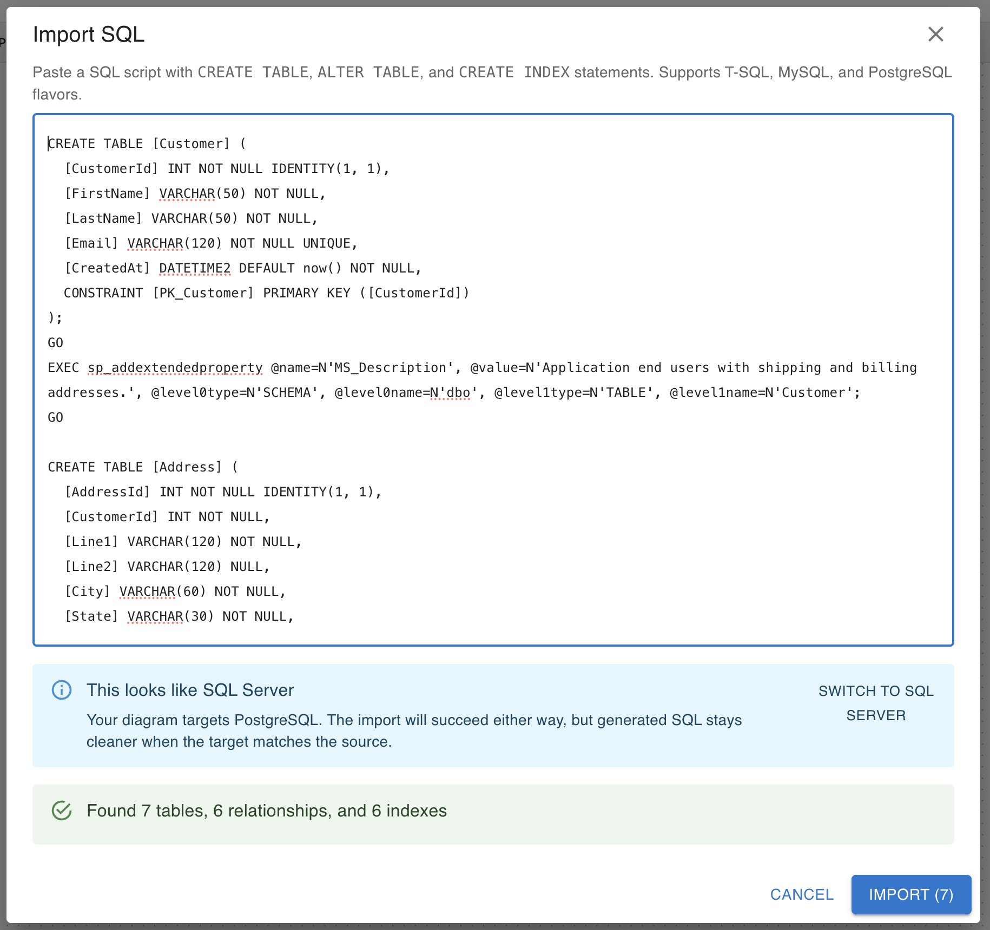Click the IMPORT (7) button
The image size is (990, 930).
[x=911, y=894]
